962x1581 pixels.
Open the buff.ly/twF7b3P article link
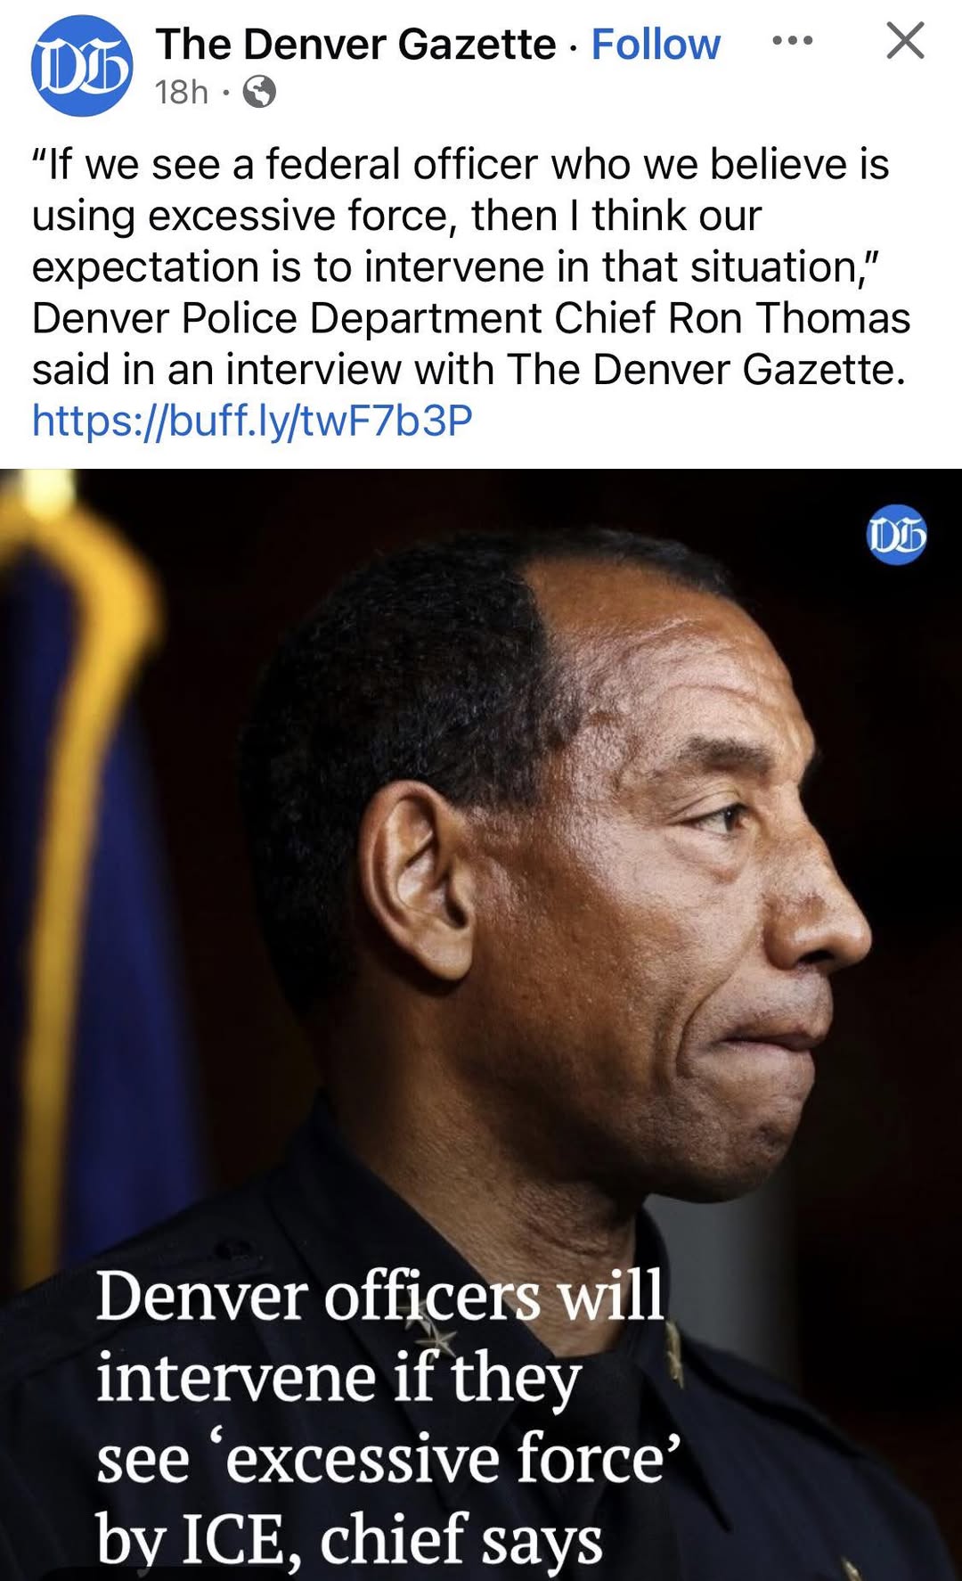pos(252,420)
